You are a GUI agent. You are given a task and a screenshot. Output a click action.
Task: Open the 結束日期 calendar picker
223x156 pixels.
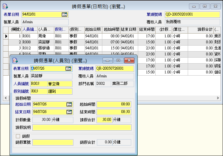pos(69,112)
